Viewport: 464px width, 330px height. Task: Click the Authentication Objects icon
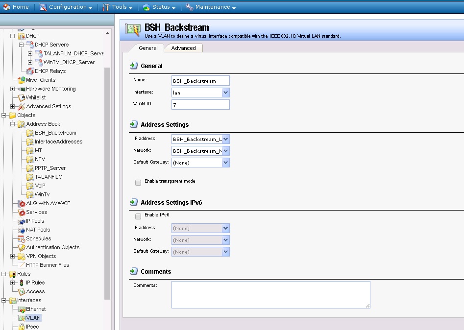tap(22, 248)
